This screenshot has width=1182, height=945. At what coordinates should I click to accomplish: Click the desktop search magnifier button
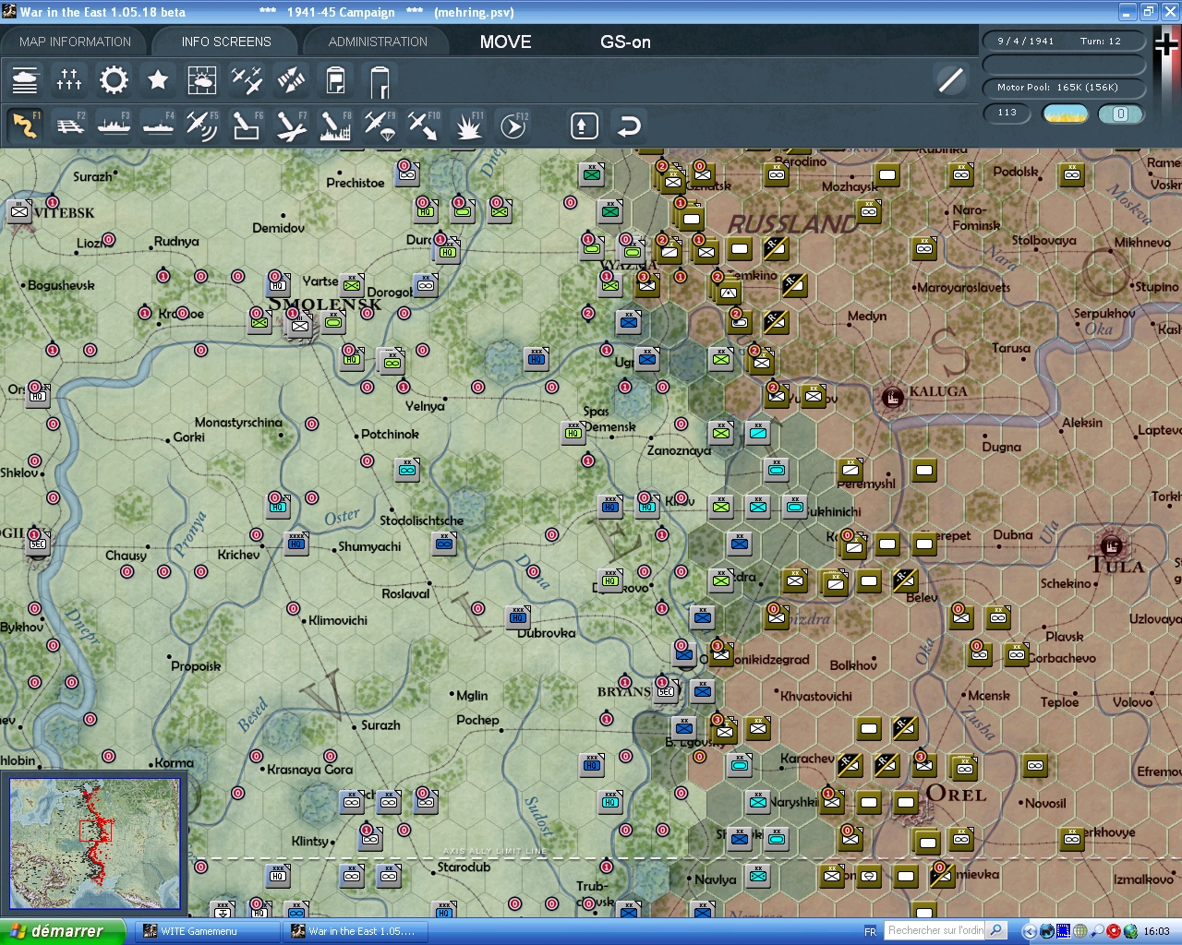996,930
